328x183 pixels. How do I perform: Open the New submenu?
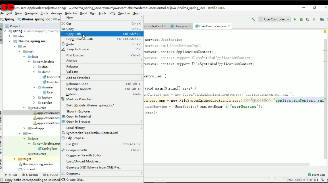click(x=102, y=17)
